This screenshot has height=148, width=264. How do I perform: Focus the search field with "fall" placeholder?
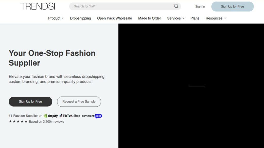pos(121,6)
